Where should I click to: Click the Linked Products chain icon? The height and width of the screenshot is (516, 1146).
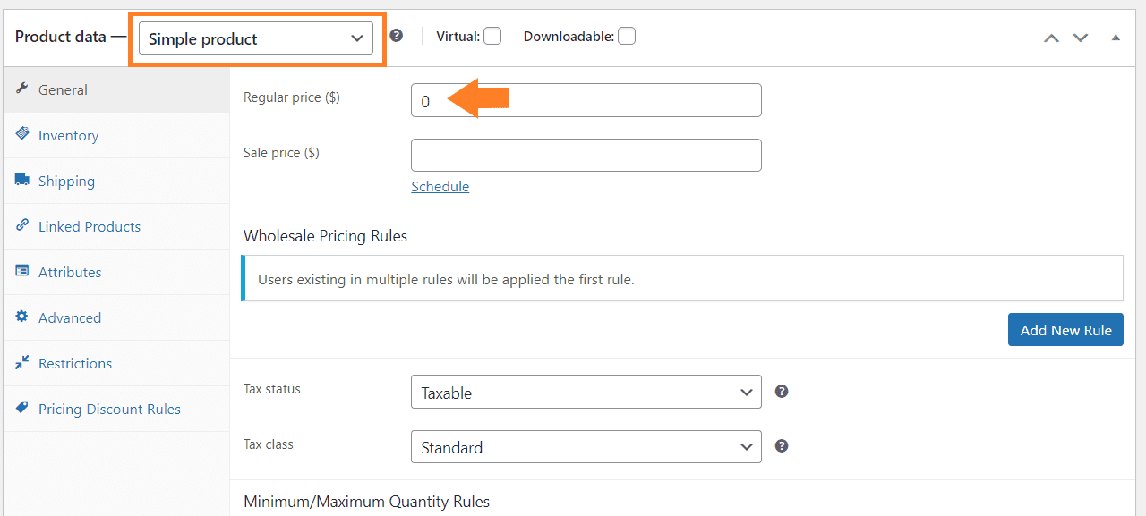pyautogui.click(x=22, y=225)
